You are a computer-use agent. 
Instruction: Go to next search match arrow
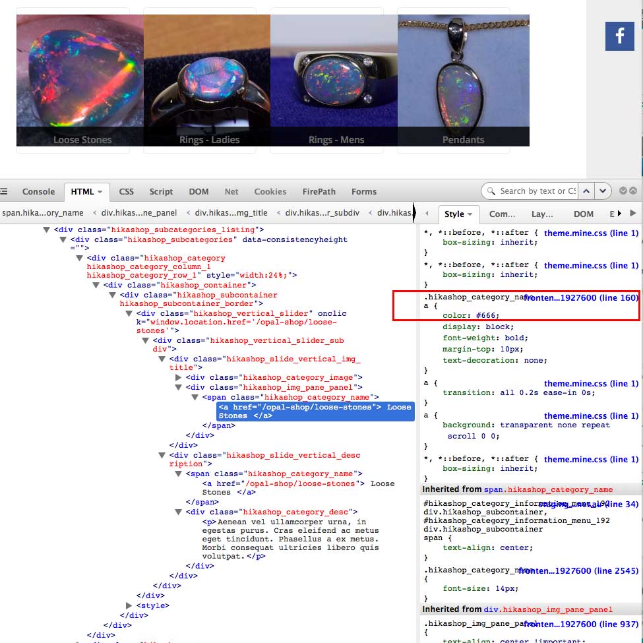603,191
